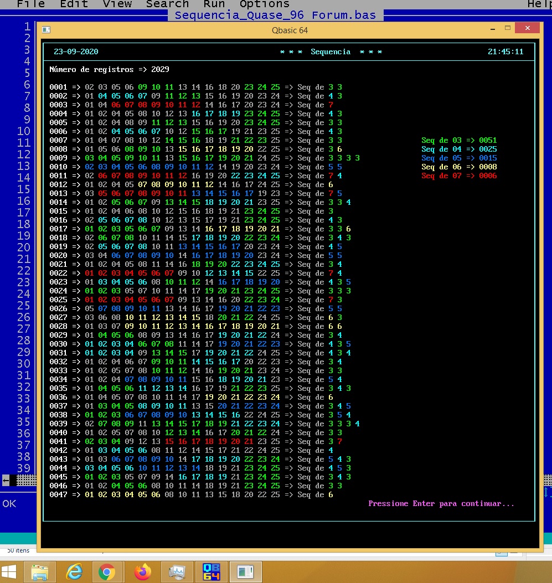The width and height of the screenshot is (552, 583).
Task: Switch to the QB64 IDE taskbar icon
Action: point(211,571)
